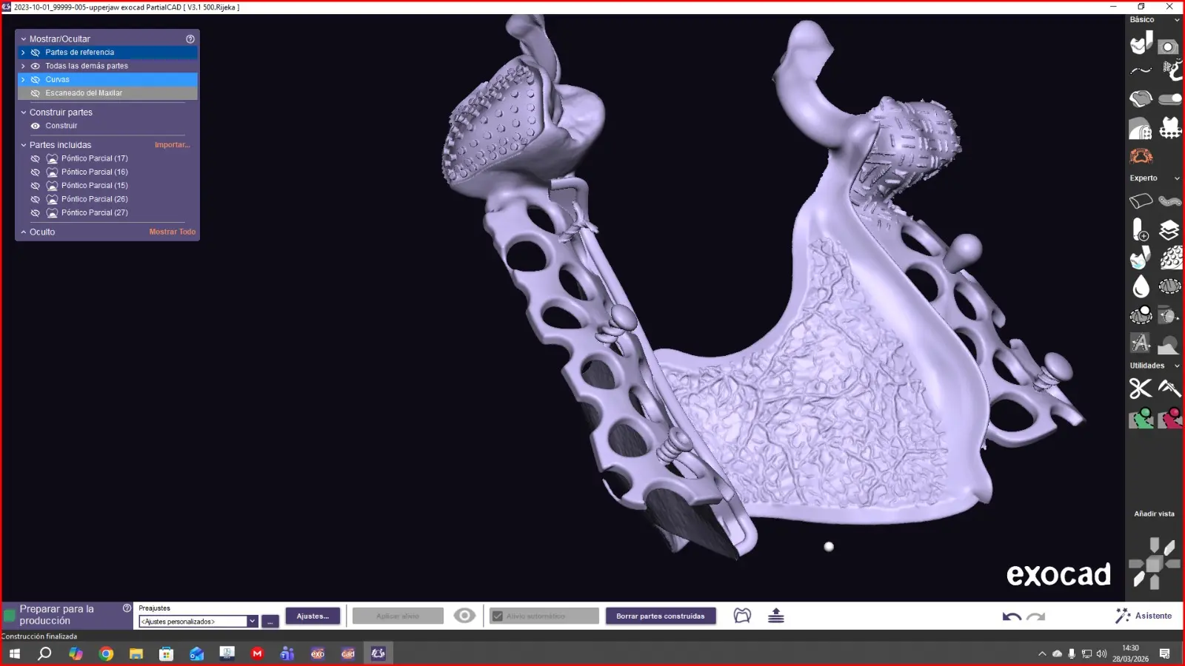Show Póntico Parcial (26) part
This screenshot has height=666, width=1185.
(36, 199)
